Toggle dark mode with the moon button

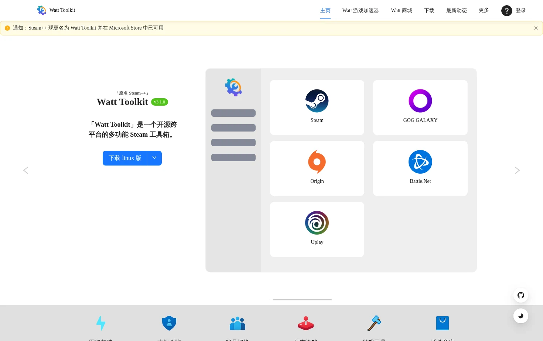(521, 316)
